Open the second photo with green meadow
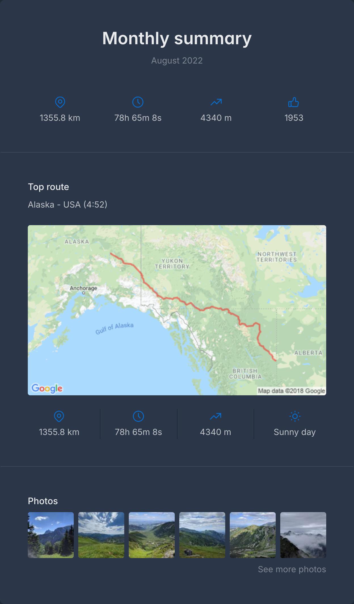This screenshot has width=354, height=604. click(x=101, y=535)
